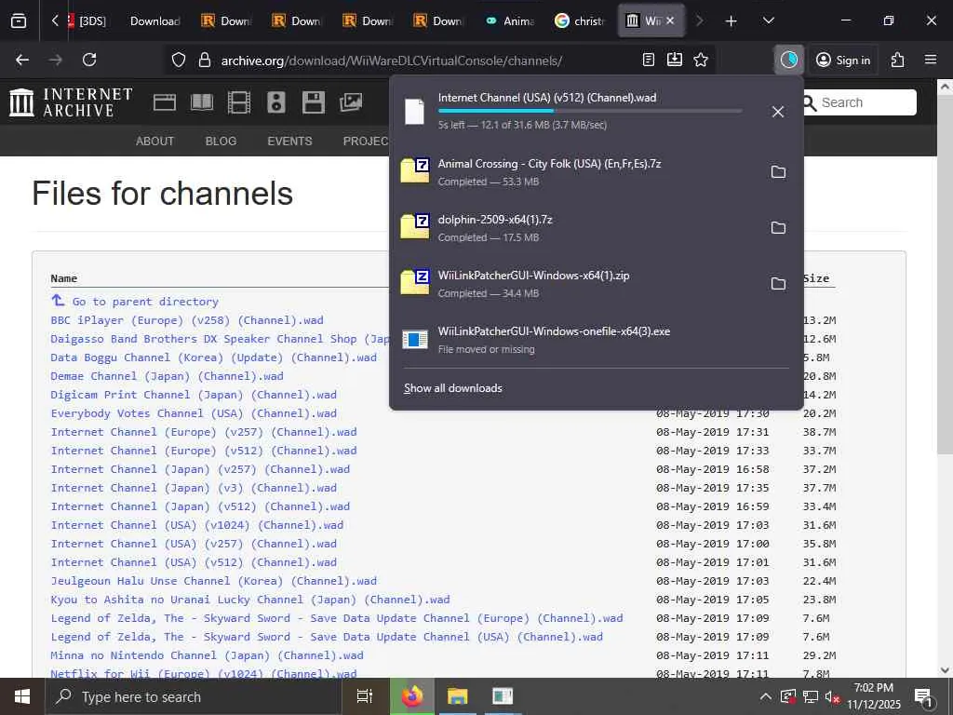Toggle reader view in address bar
Screen dimensions: 953x715
point(649,60)
